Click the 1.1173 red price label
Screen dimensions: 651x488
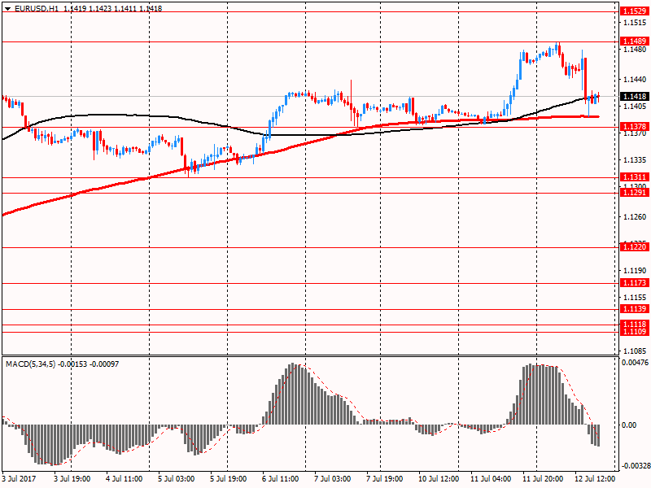(634, 283)
